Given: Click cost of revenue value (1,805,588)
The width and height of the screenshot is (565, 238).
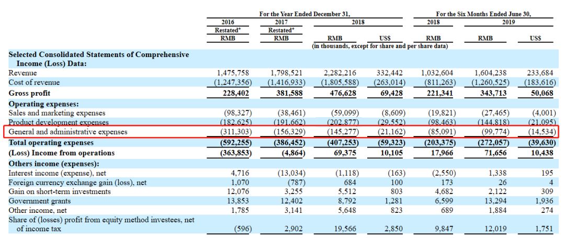Looking at the screenshot, I should (340, 83).
